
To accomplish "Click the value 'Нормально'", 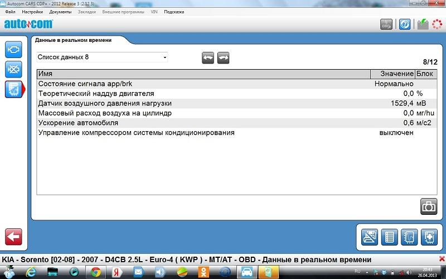I will (x=394, y=84).
